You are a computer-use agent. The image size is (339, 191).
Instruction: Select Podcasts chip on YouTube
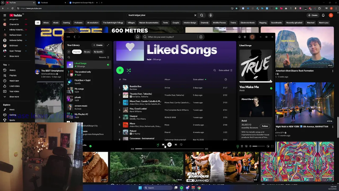(78, 23)
